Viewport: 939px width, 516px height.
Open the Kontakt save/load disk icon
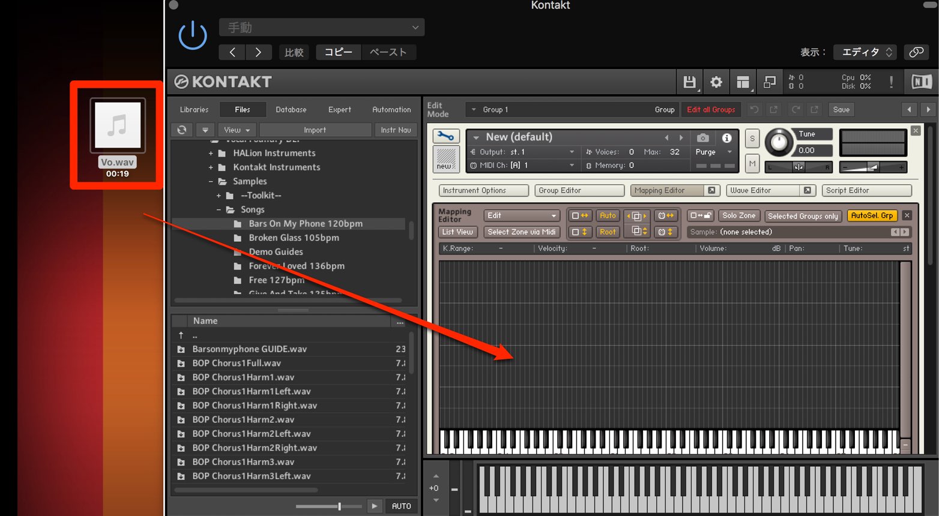689,82
